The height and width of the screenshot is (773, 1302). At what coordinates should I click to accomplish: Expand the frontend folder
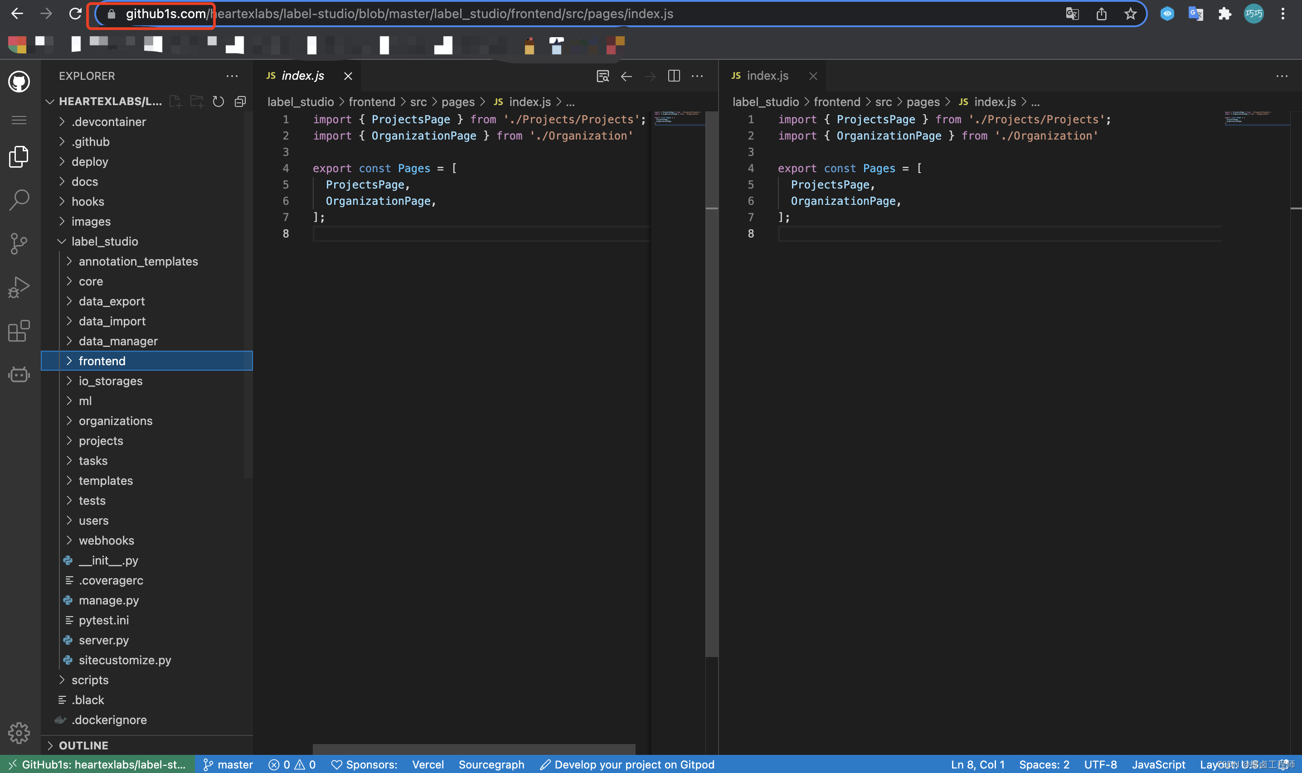point(102,361)
